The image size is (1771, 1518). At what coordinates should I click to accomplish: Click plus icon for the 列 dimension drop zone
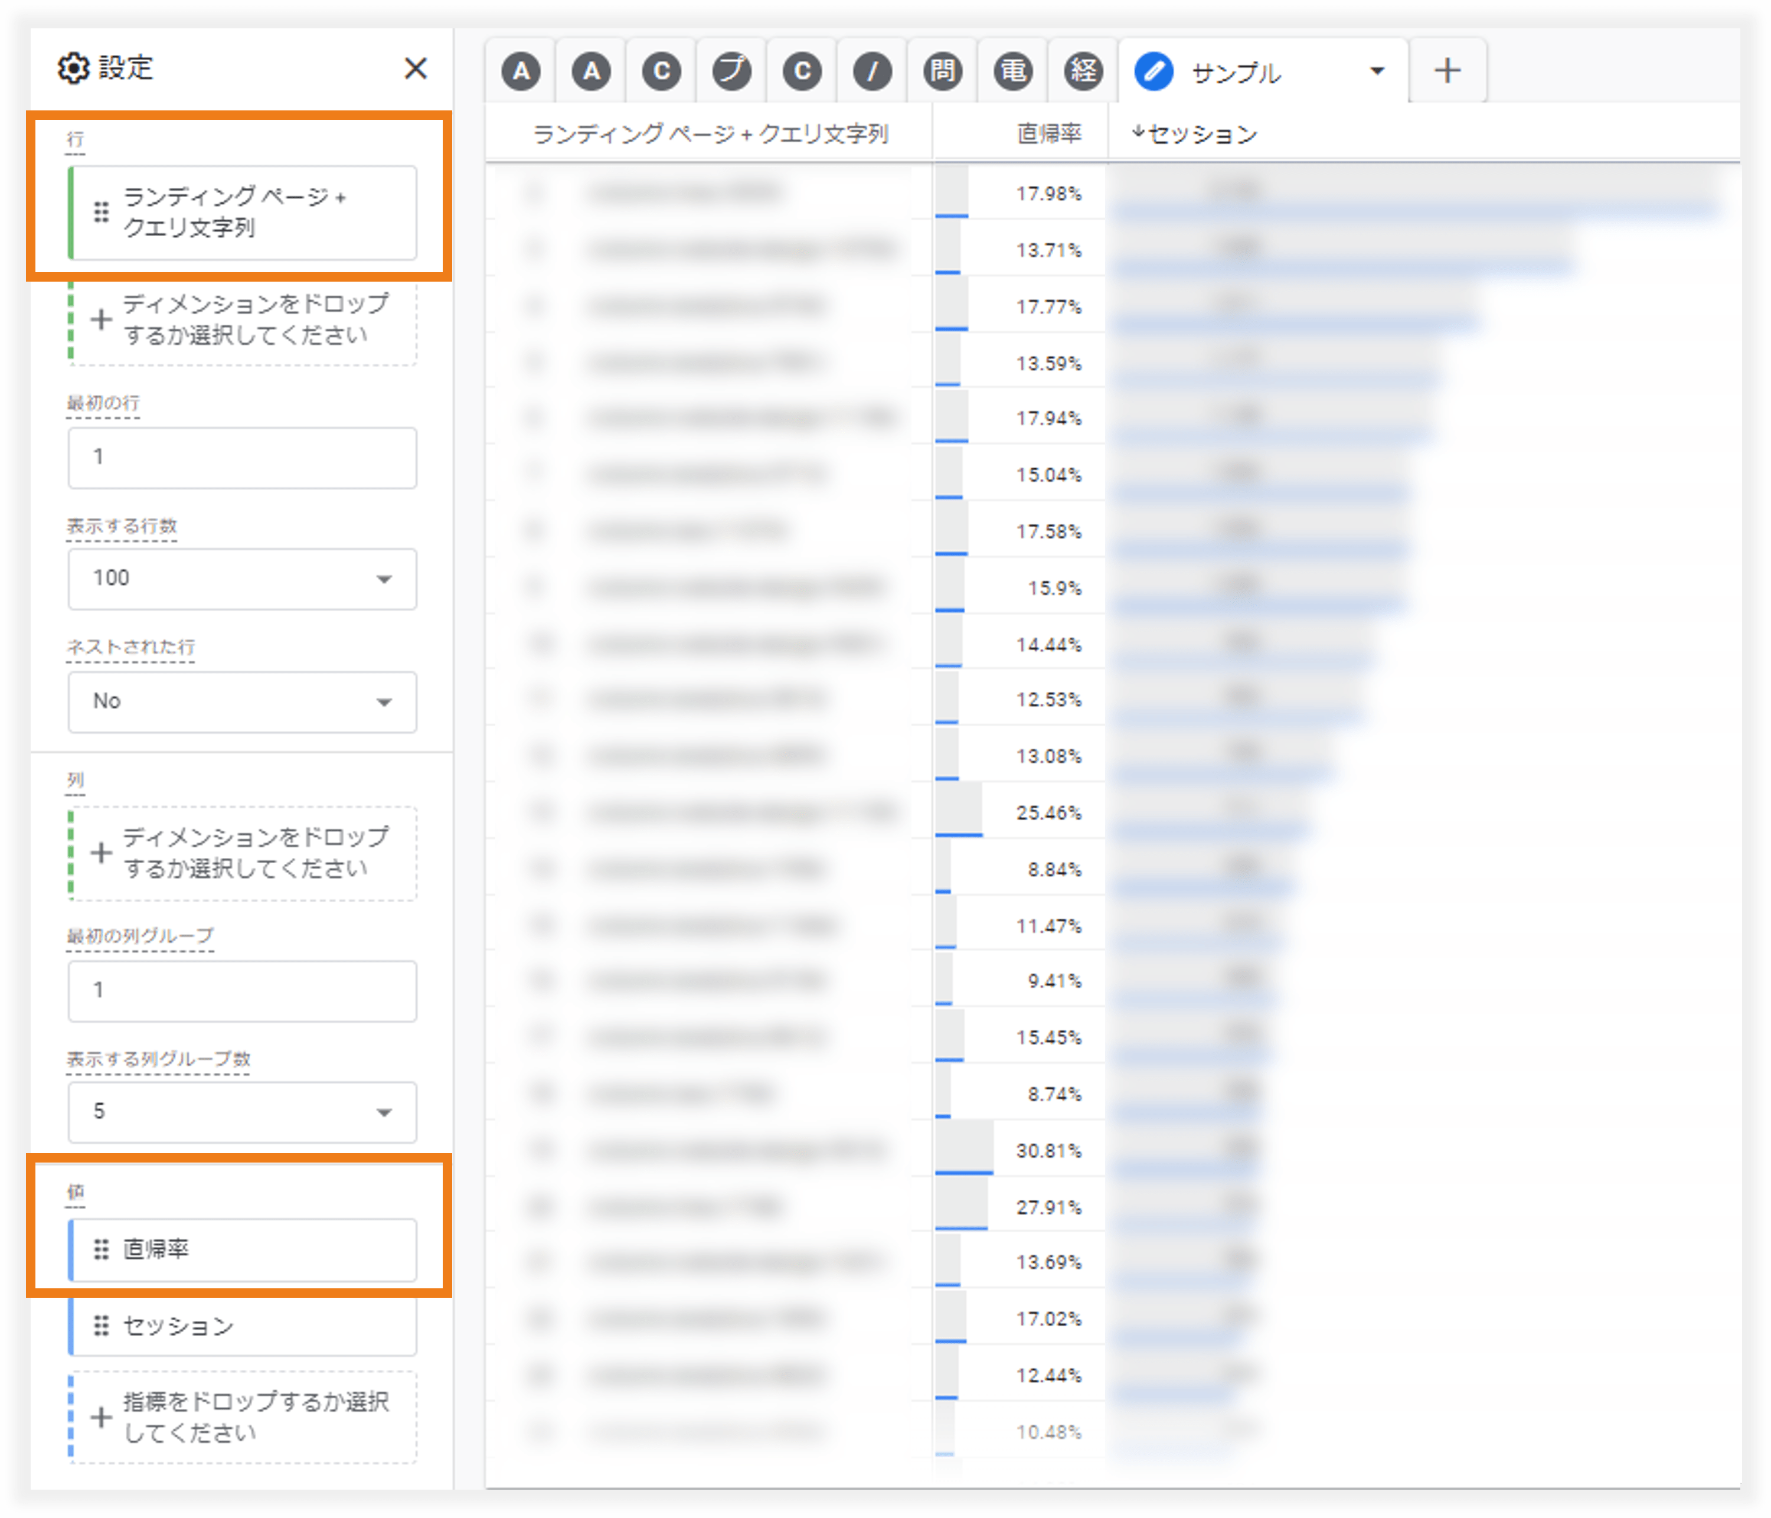[x=101, y=853]
